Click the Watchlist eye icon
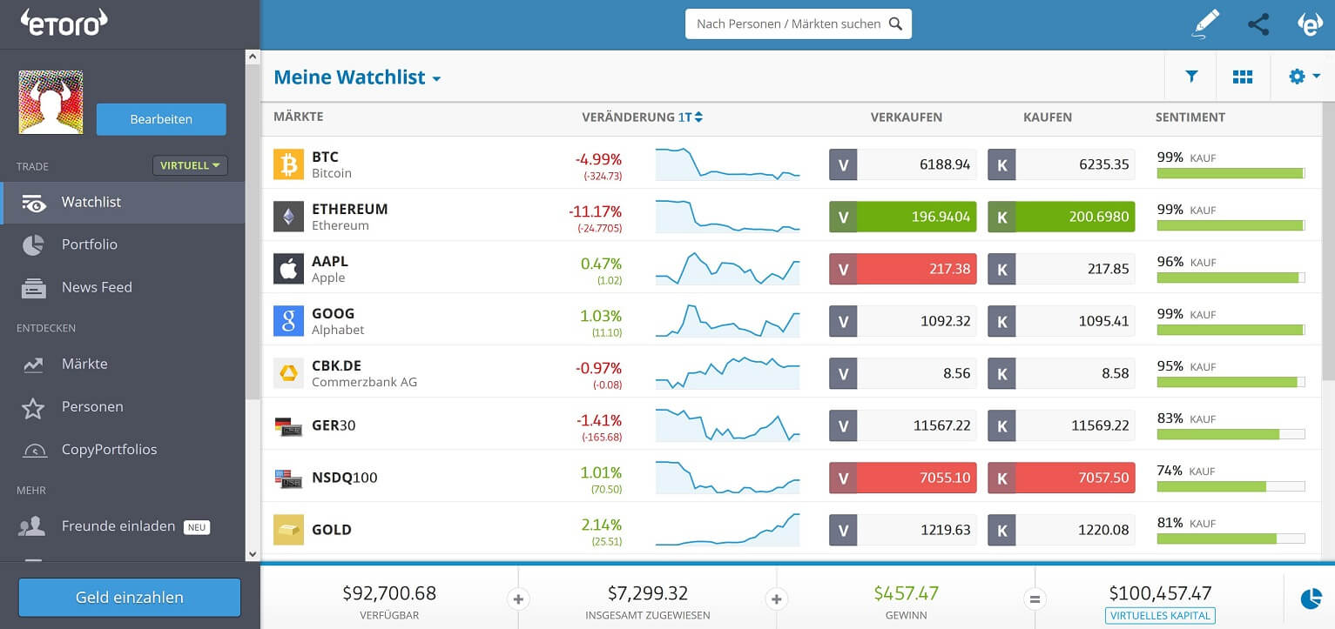The width and height of the screenshot is (1335, 629). coord(33,203)
